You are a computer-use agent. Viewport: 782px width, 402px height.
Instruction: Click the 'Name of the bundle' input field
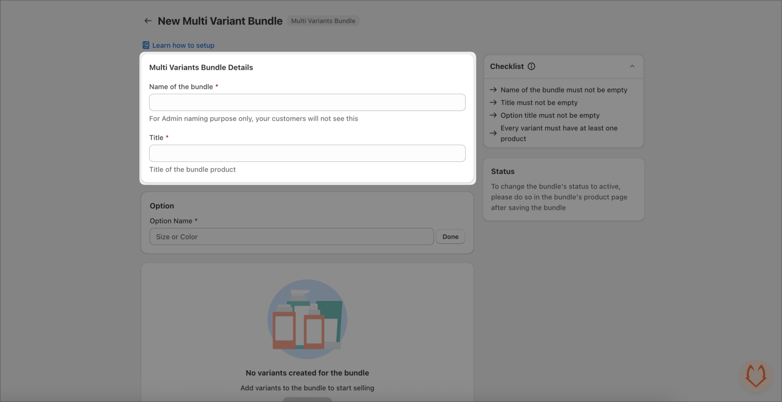tap(307, 102)
